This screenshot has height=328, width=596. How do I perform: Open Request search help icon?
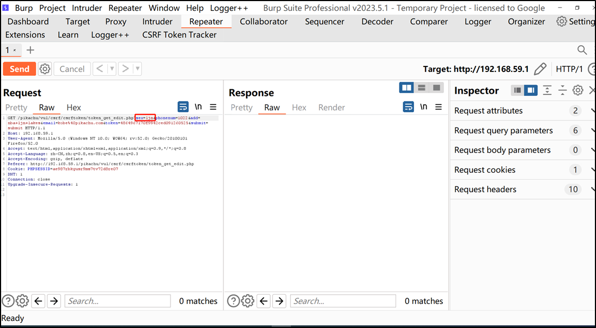(8, 301)
